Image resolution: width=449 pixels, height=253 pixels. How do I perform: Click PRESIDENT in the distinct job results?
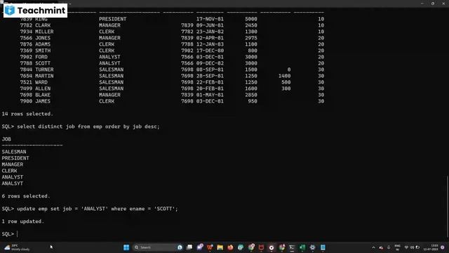point(15,158)
